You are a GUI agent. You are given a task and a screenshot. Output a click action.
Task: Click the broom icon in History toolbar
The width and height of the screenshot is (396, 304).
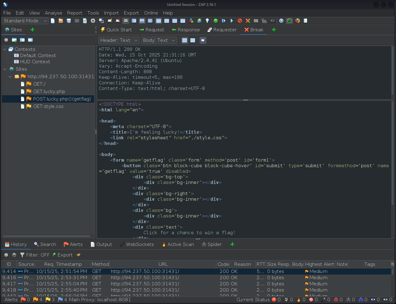tap(78, 255)
